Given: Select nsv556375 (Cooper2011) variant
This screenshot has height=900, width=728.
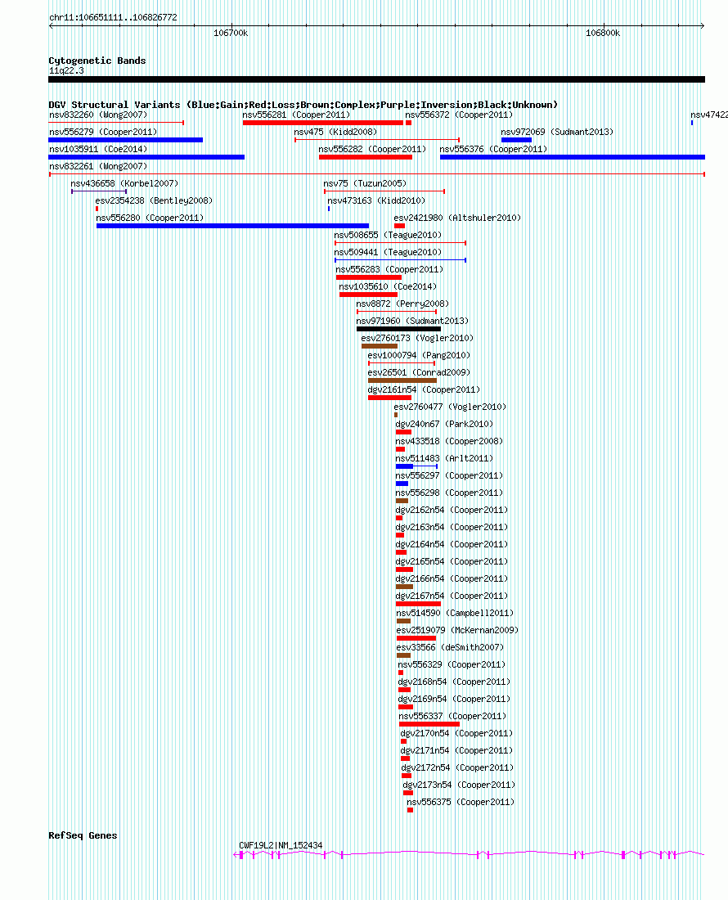Looking at the screenshot, I should 410,811.
